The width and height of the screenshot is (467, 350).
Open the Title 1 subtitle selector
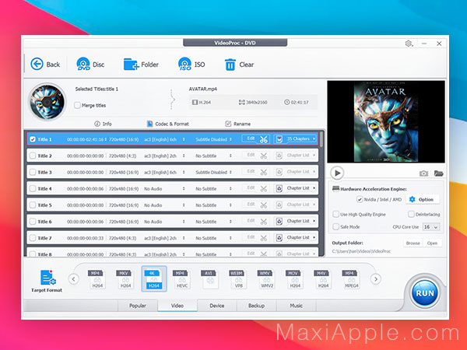pyautogui.click(x=230, y=139)
